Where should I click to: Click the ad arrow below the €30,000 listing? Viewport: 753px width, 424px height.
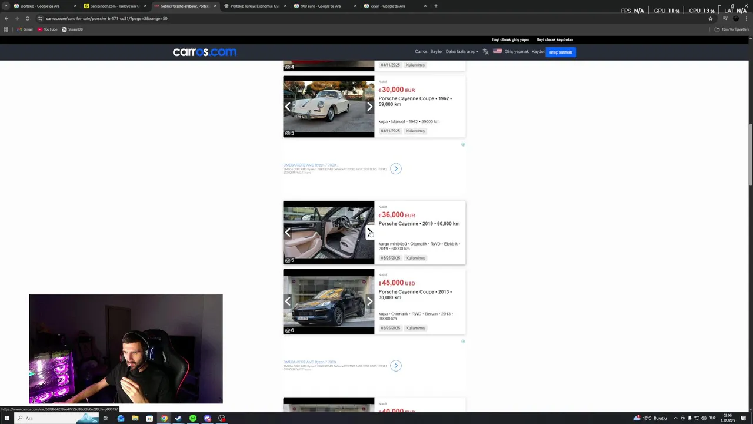click(x=396, y=168)
